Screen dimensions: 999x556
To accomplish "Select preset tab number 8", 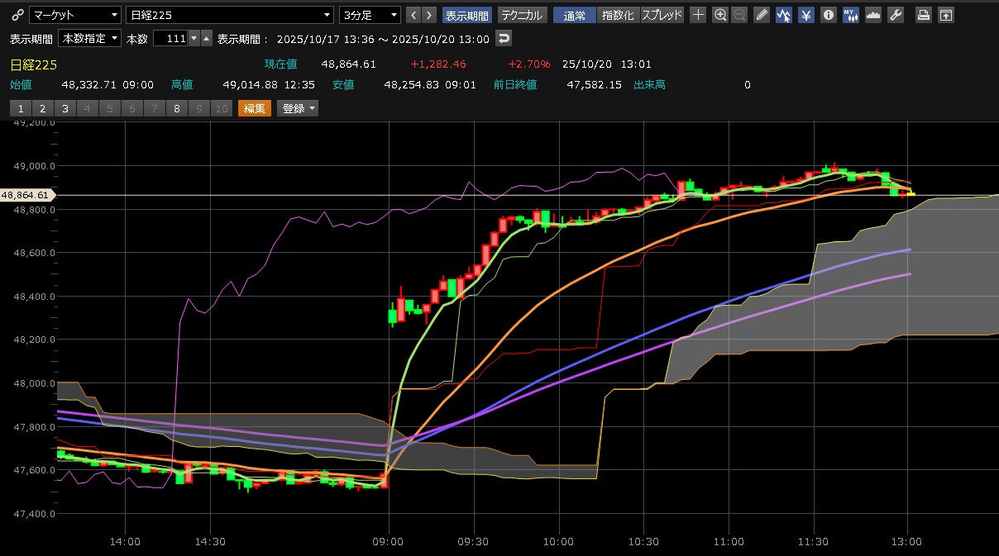I will tap(177, 108).
